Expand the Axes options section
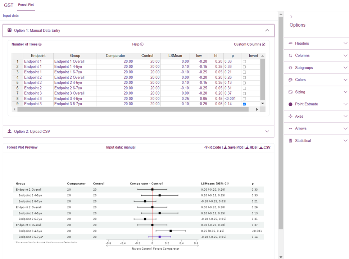This screenshot has width=349, height=259. (x=345, y=116)
